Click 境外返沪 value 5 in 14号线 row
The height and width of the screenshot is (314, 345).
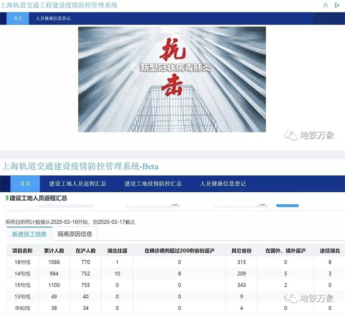[x=285, y=274]
